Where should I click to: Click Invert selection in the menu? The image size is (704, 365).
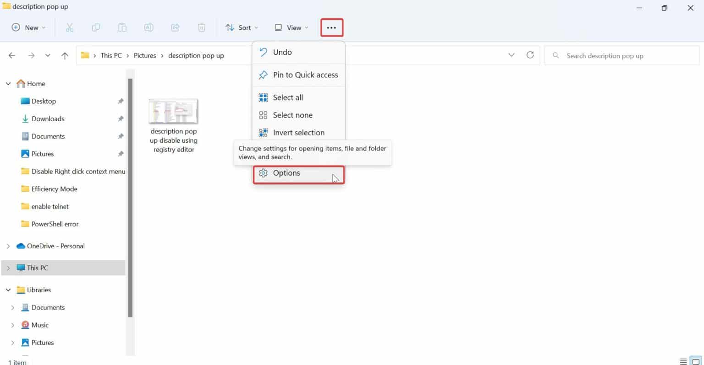pyautogui.click(x=298, y=133)
